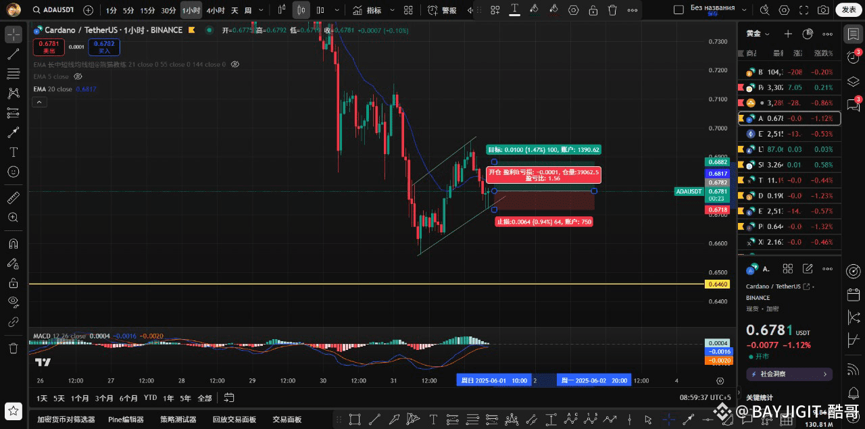The image size is (865, 429).
Task: Expand the chart type dropdown arrow
Action: [x=339, y=10]
